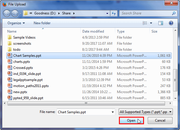Image resolution: width=180 pixels, height=130 pixels.
Task: Select the todo folder icon
Action: 10,49
